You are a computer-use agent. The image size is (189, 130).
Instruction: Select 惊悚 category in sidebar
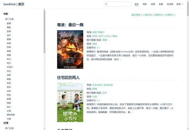point(9,31)
